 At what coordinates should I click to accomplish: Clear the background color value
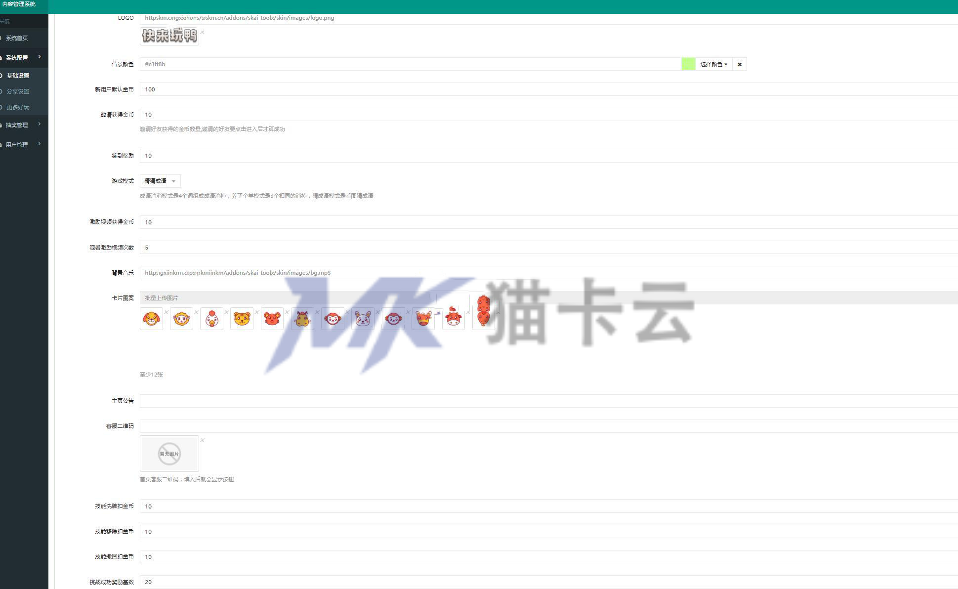point(740,64)
